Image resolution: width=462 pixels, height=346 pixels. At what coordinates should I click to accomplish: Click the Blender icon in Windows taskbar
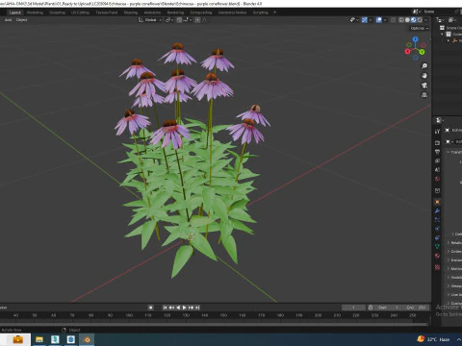click(87, 339)
